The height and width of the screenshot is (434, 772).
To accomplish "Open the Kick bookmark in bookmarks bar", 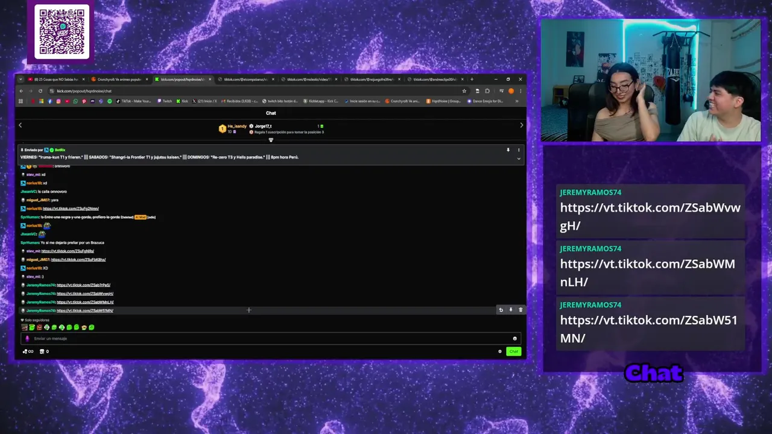I will coord(183,101).
